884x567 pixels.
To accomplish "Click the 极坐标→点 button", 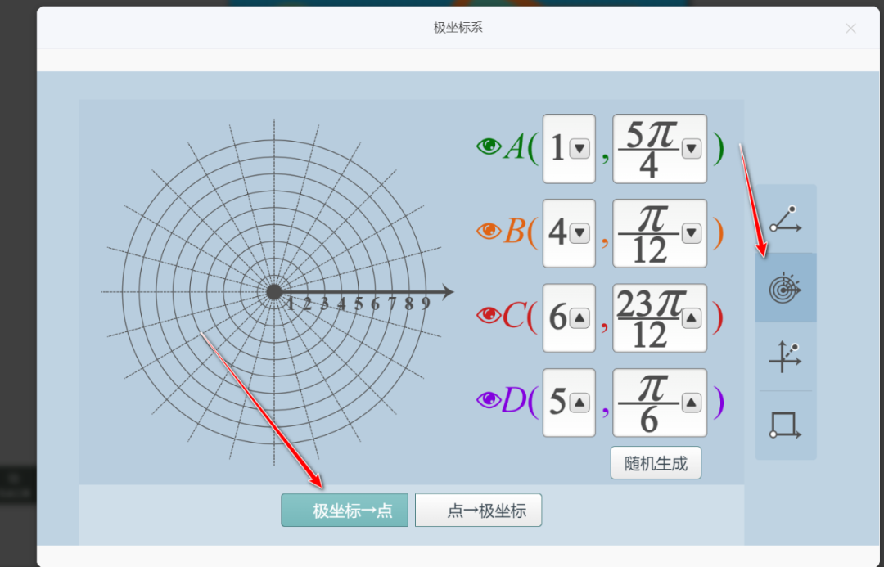I will 344,510.
